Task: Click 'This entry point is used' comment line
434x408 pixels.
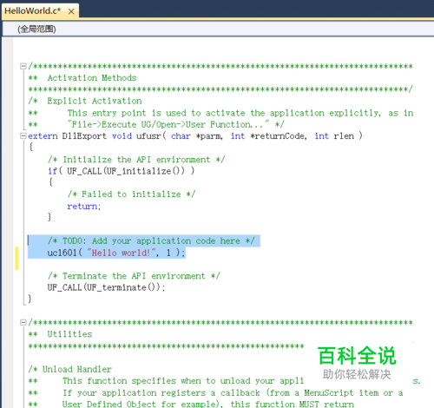Action: 240,113
